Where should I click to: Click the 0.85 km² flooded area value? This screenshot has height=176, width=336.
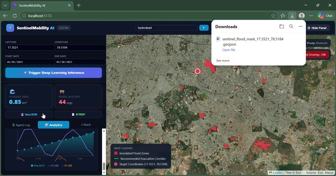tap(18, 102)
